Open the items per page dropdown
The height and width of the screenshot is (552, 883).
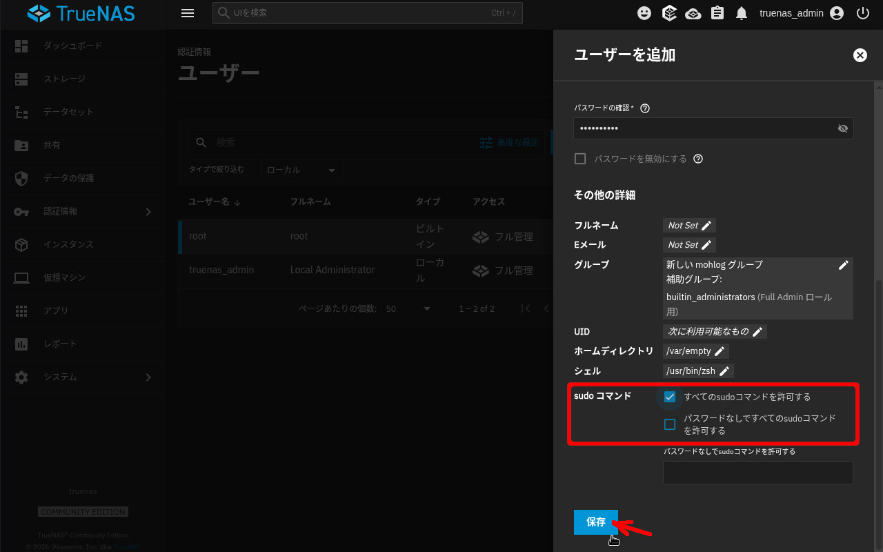(x=408, y=308)
